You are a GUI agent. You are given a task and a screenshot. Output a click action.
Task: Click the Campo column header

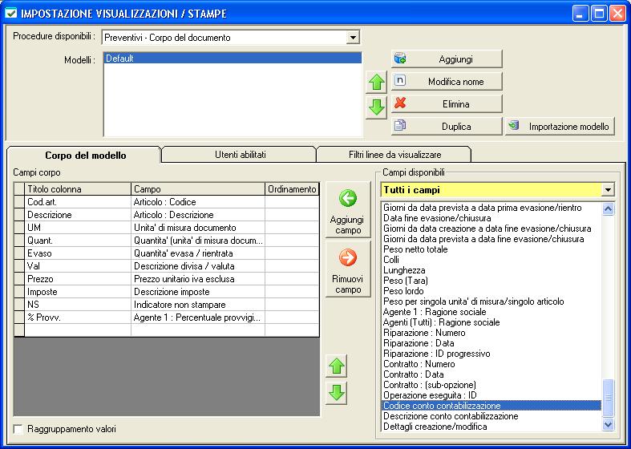coord(198,189)
